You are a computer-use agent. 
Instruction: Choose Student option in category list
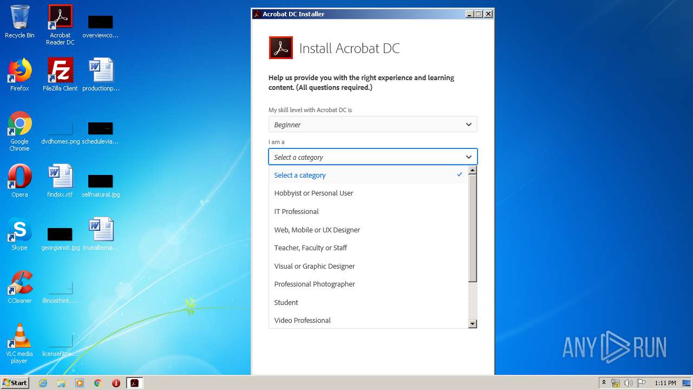click(x=368, y=302)
